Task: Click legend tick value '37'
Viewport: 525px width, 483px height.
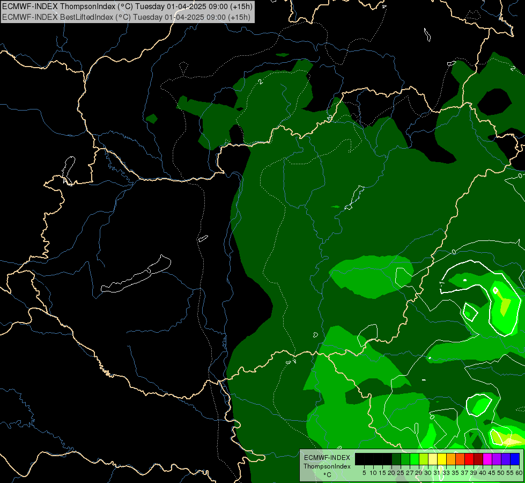Action: [x=464, y=473]
